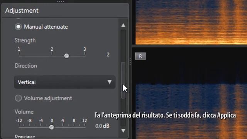This screenshot has width=247, height=139.
Task: Click the top panel drag handle dots
Action: click(61, 2)
